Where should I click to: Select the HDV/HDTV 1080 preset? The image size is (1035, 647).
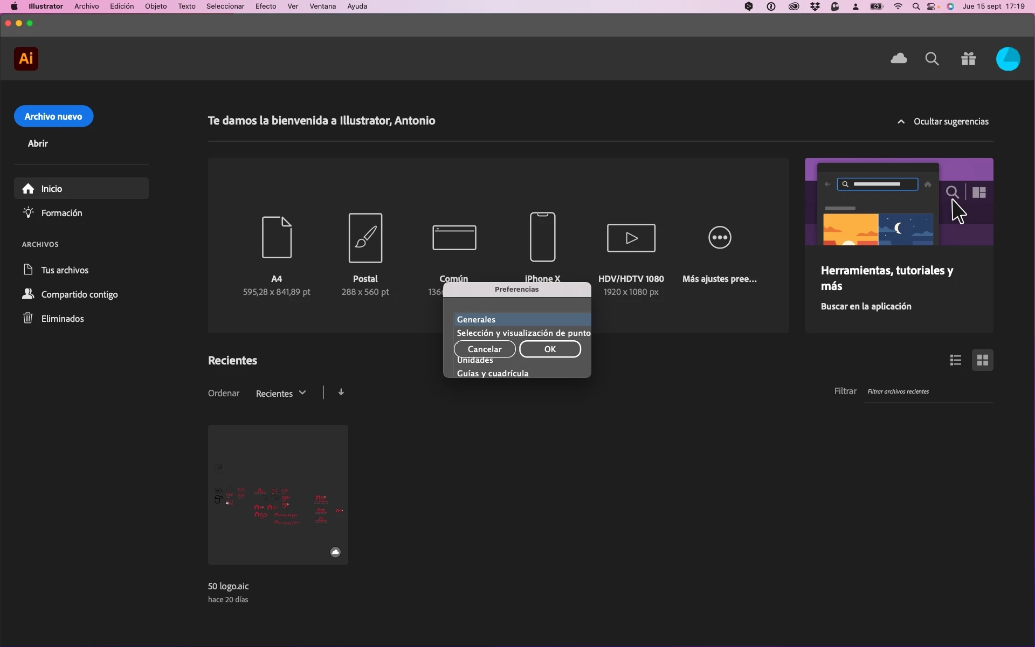(631, 238)
